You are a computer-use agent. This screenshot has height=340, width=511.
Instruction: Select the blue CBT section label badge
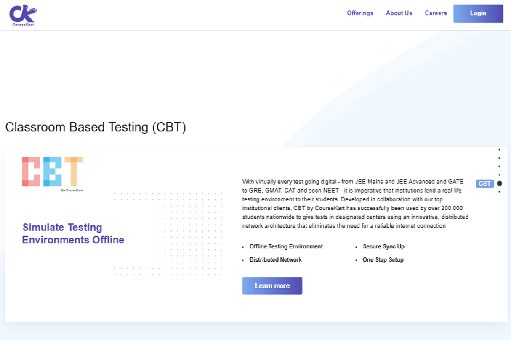click(484, 183)
